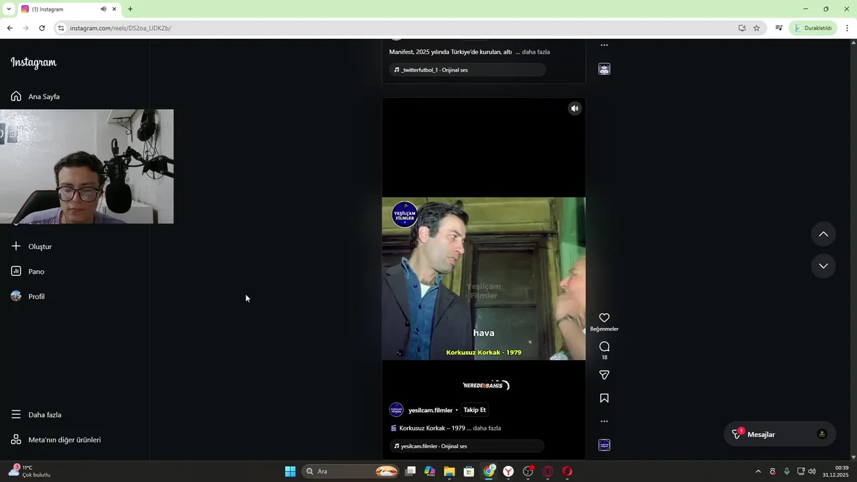Go to previous reel with up chevron

coord(824,234)
